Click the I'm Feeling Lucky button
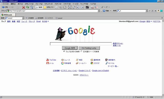Image resolution: width=164 pixels, height=99 pixels. click(x=89, y=48)
